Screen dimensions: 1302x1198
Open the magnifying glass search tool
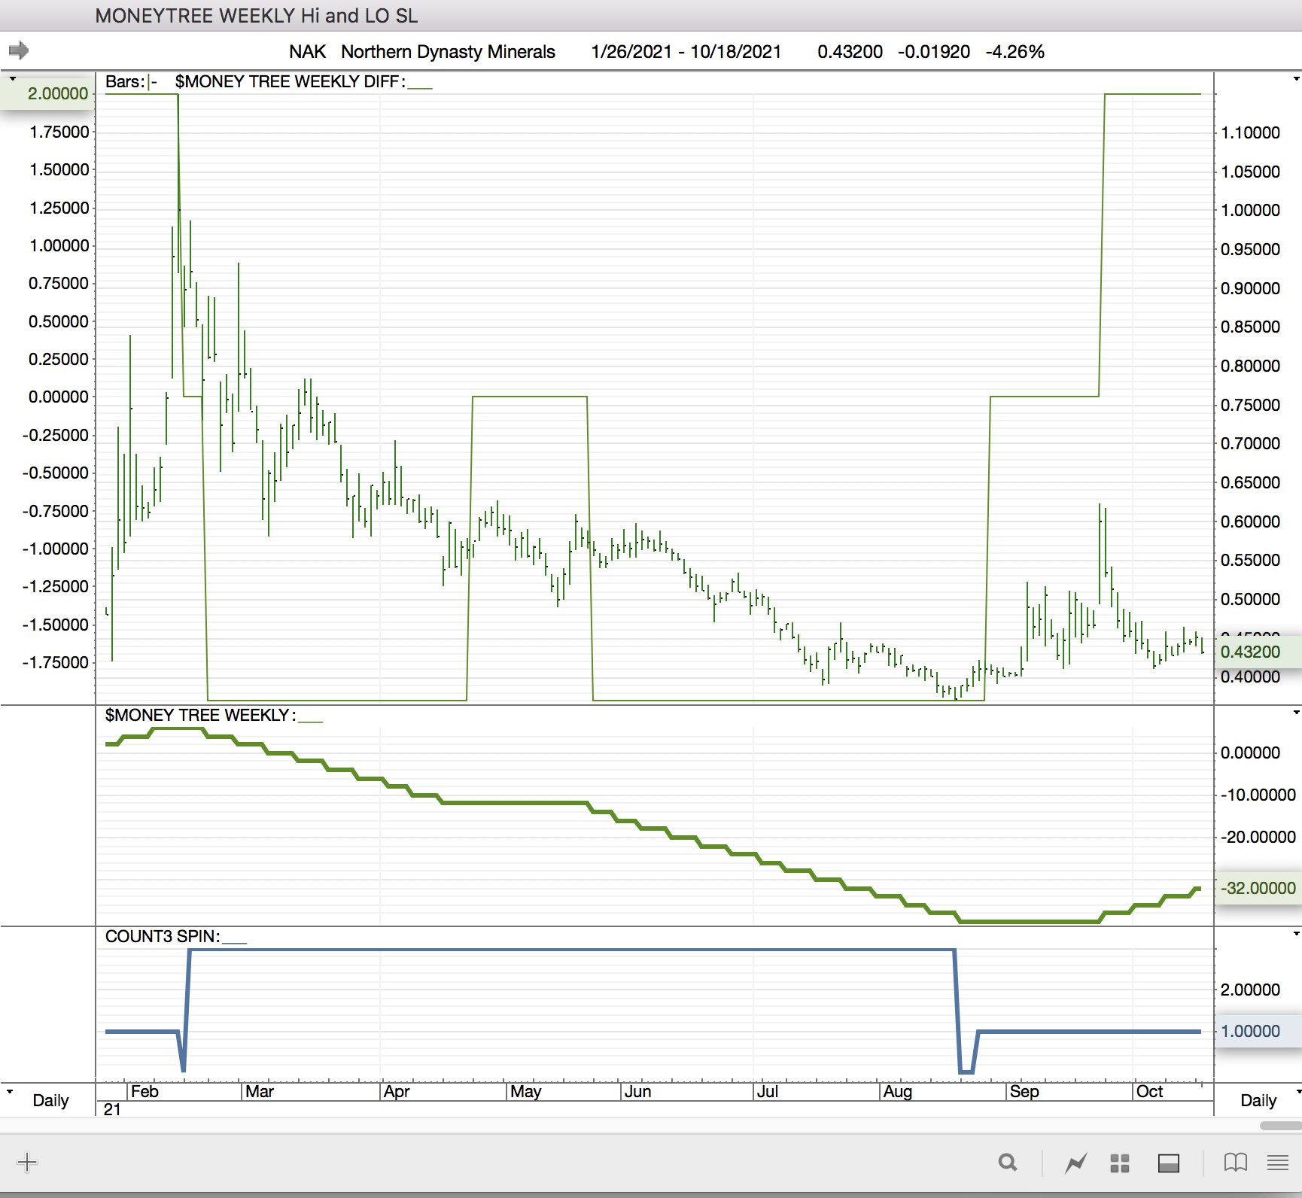1008,1163
